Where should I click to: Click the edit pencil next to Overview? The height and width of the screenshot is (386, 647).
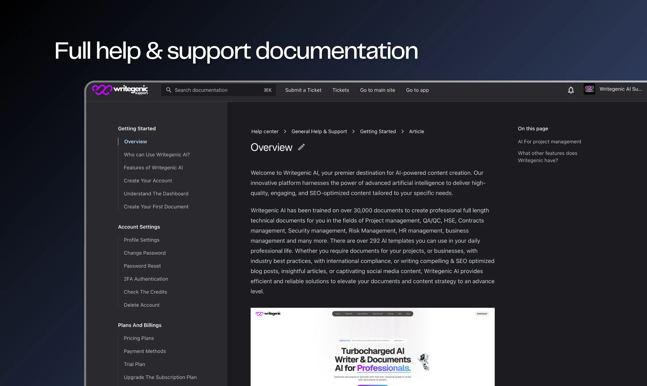[x=301, y=147]
